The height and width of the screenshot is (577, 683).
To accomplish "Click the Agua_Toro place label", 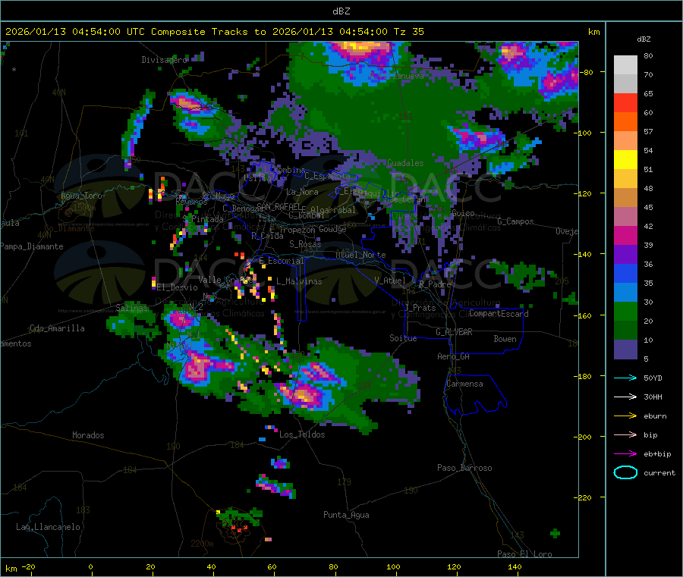I will click(81, 196).
